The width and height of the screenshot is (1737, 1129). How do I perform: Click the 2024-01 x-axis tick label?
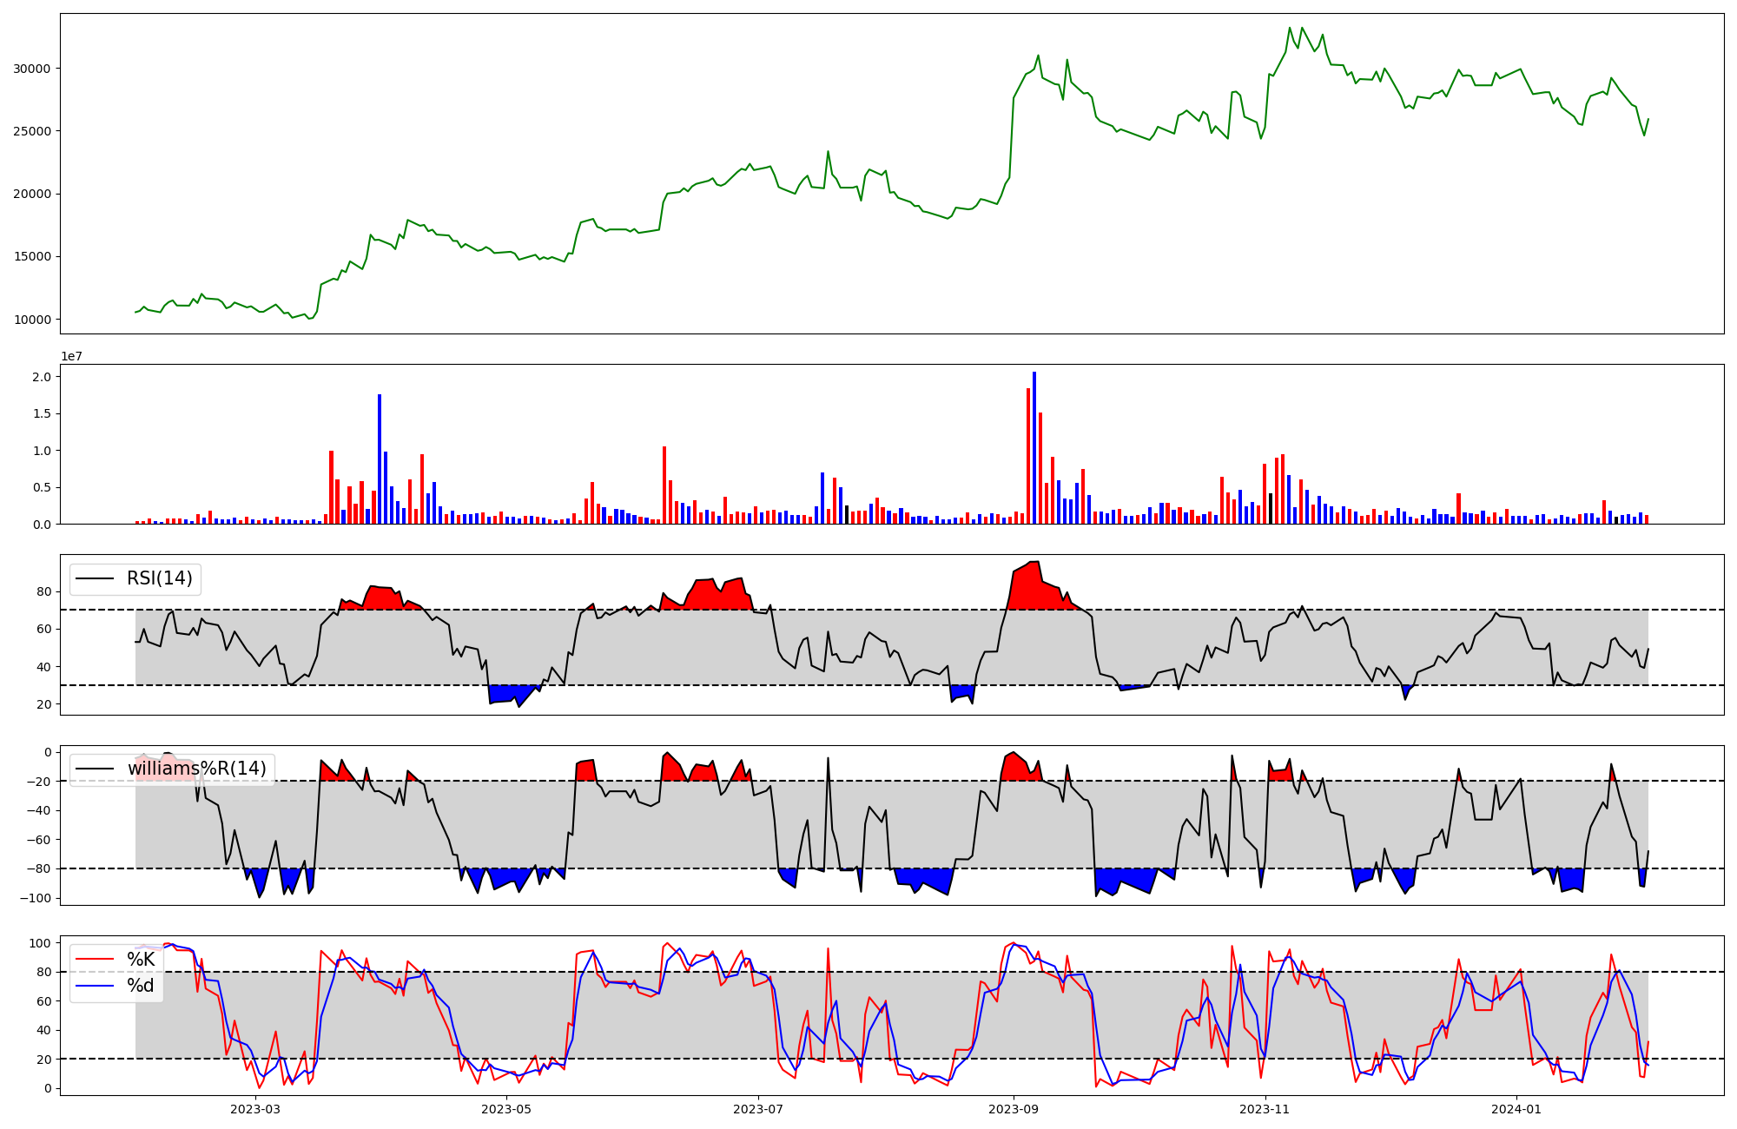(1516, 1109)
